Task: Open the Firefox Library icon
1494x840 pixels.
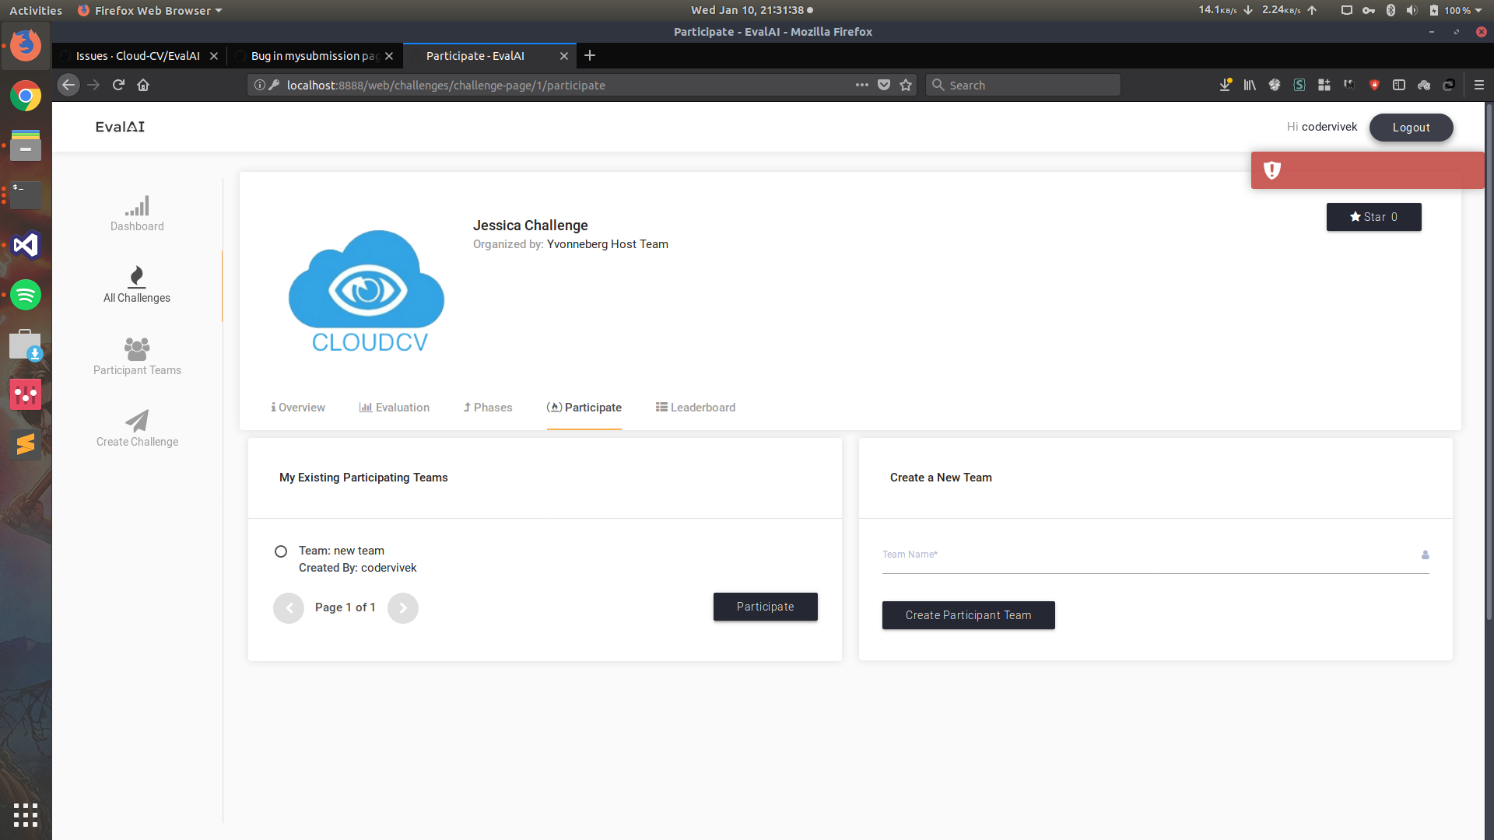Action: click(1250, 85)
